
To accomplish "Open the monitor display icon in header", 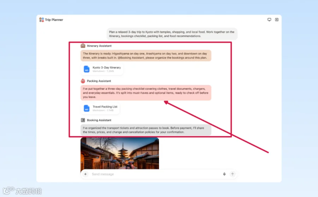I will point(269,20).
